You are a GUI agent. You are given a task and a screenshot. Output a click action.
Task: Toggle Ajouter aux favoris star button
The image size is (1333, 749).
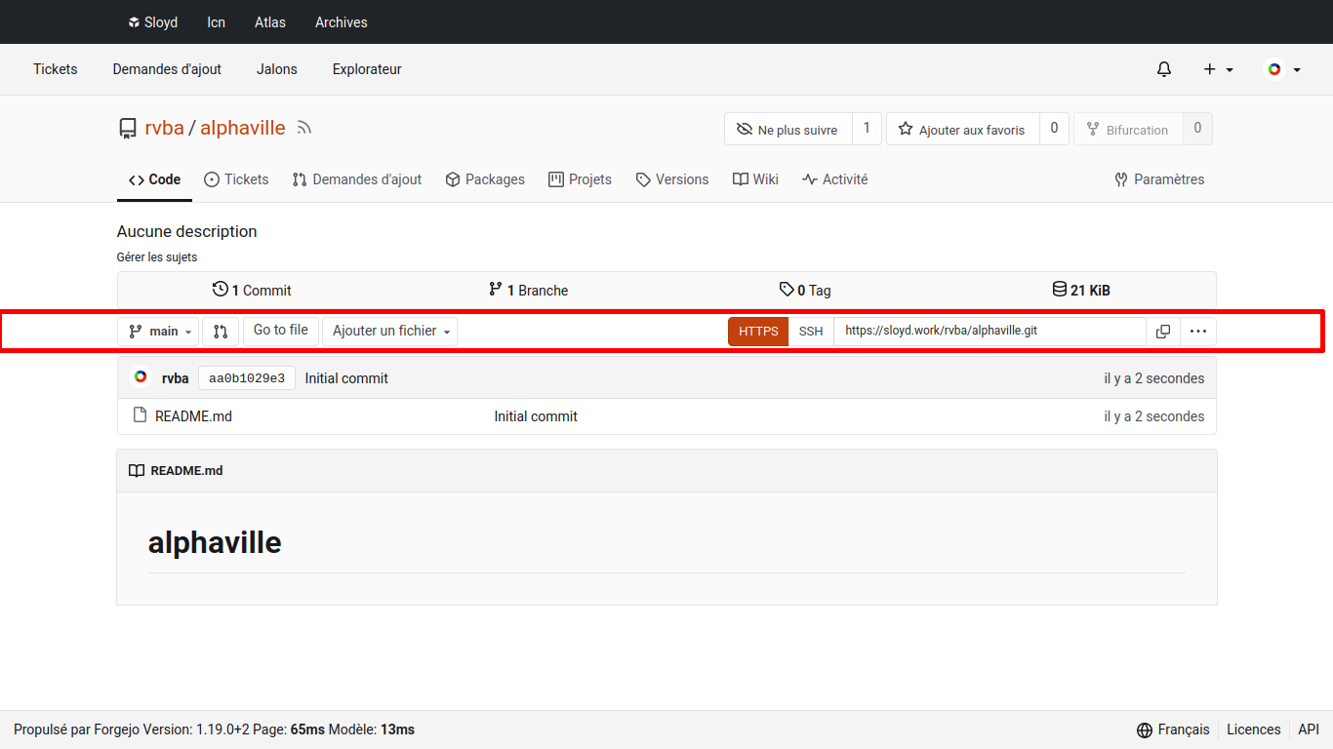coord(962,130)
